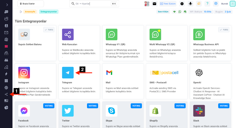This screenshot has width=238, height=128.
Task: Open the Slack integration icon
Action: [x=199, y=111]
